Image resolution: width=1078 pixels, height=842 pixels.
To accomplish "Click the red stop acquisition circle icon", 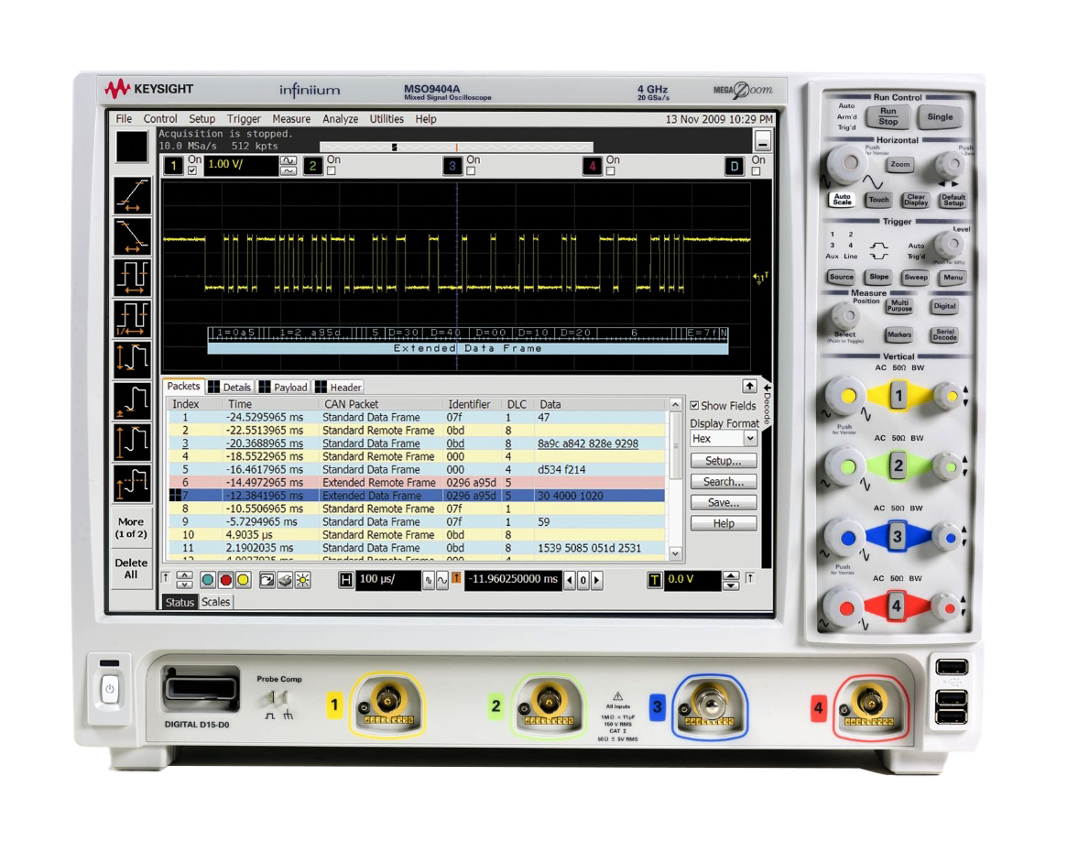I will pyautogui.click(x=225, y=580).
